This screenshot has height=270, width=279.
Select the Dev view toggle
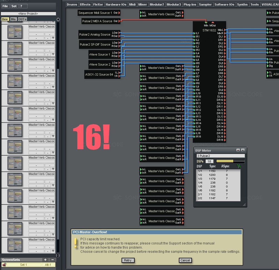click(5, 19)
